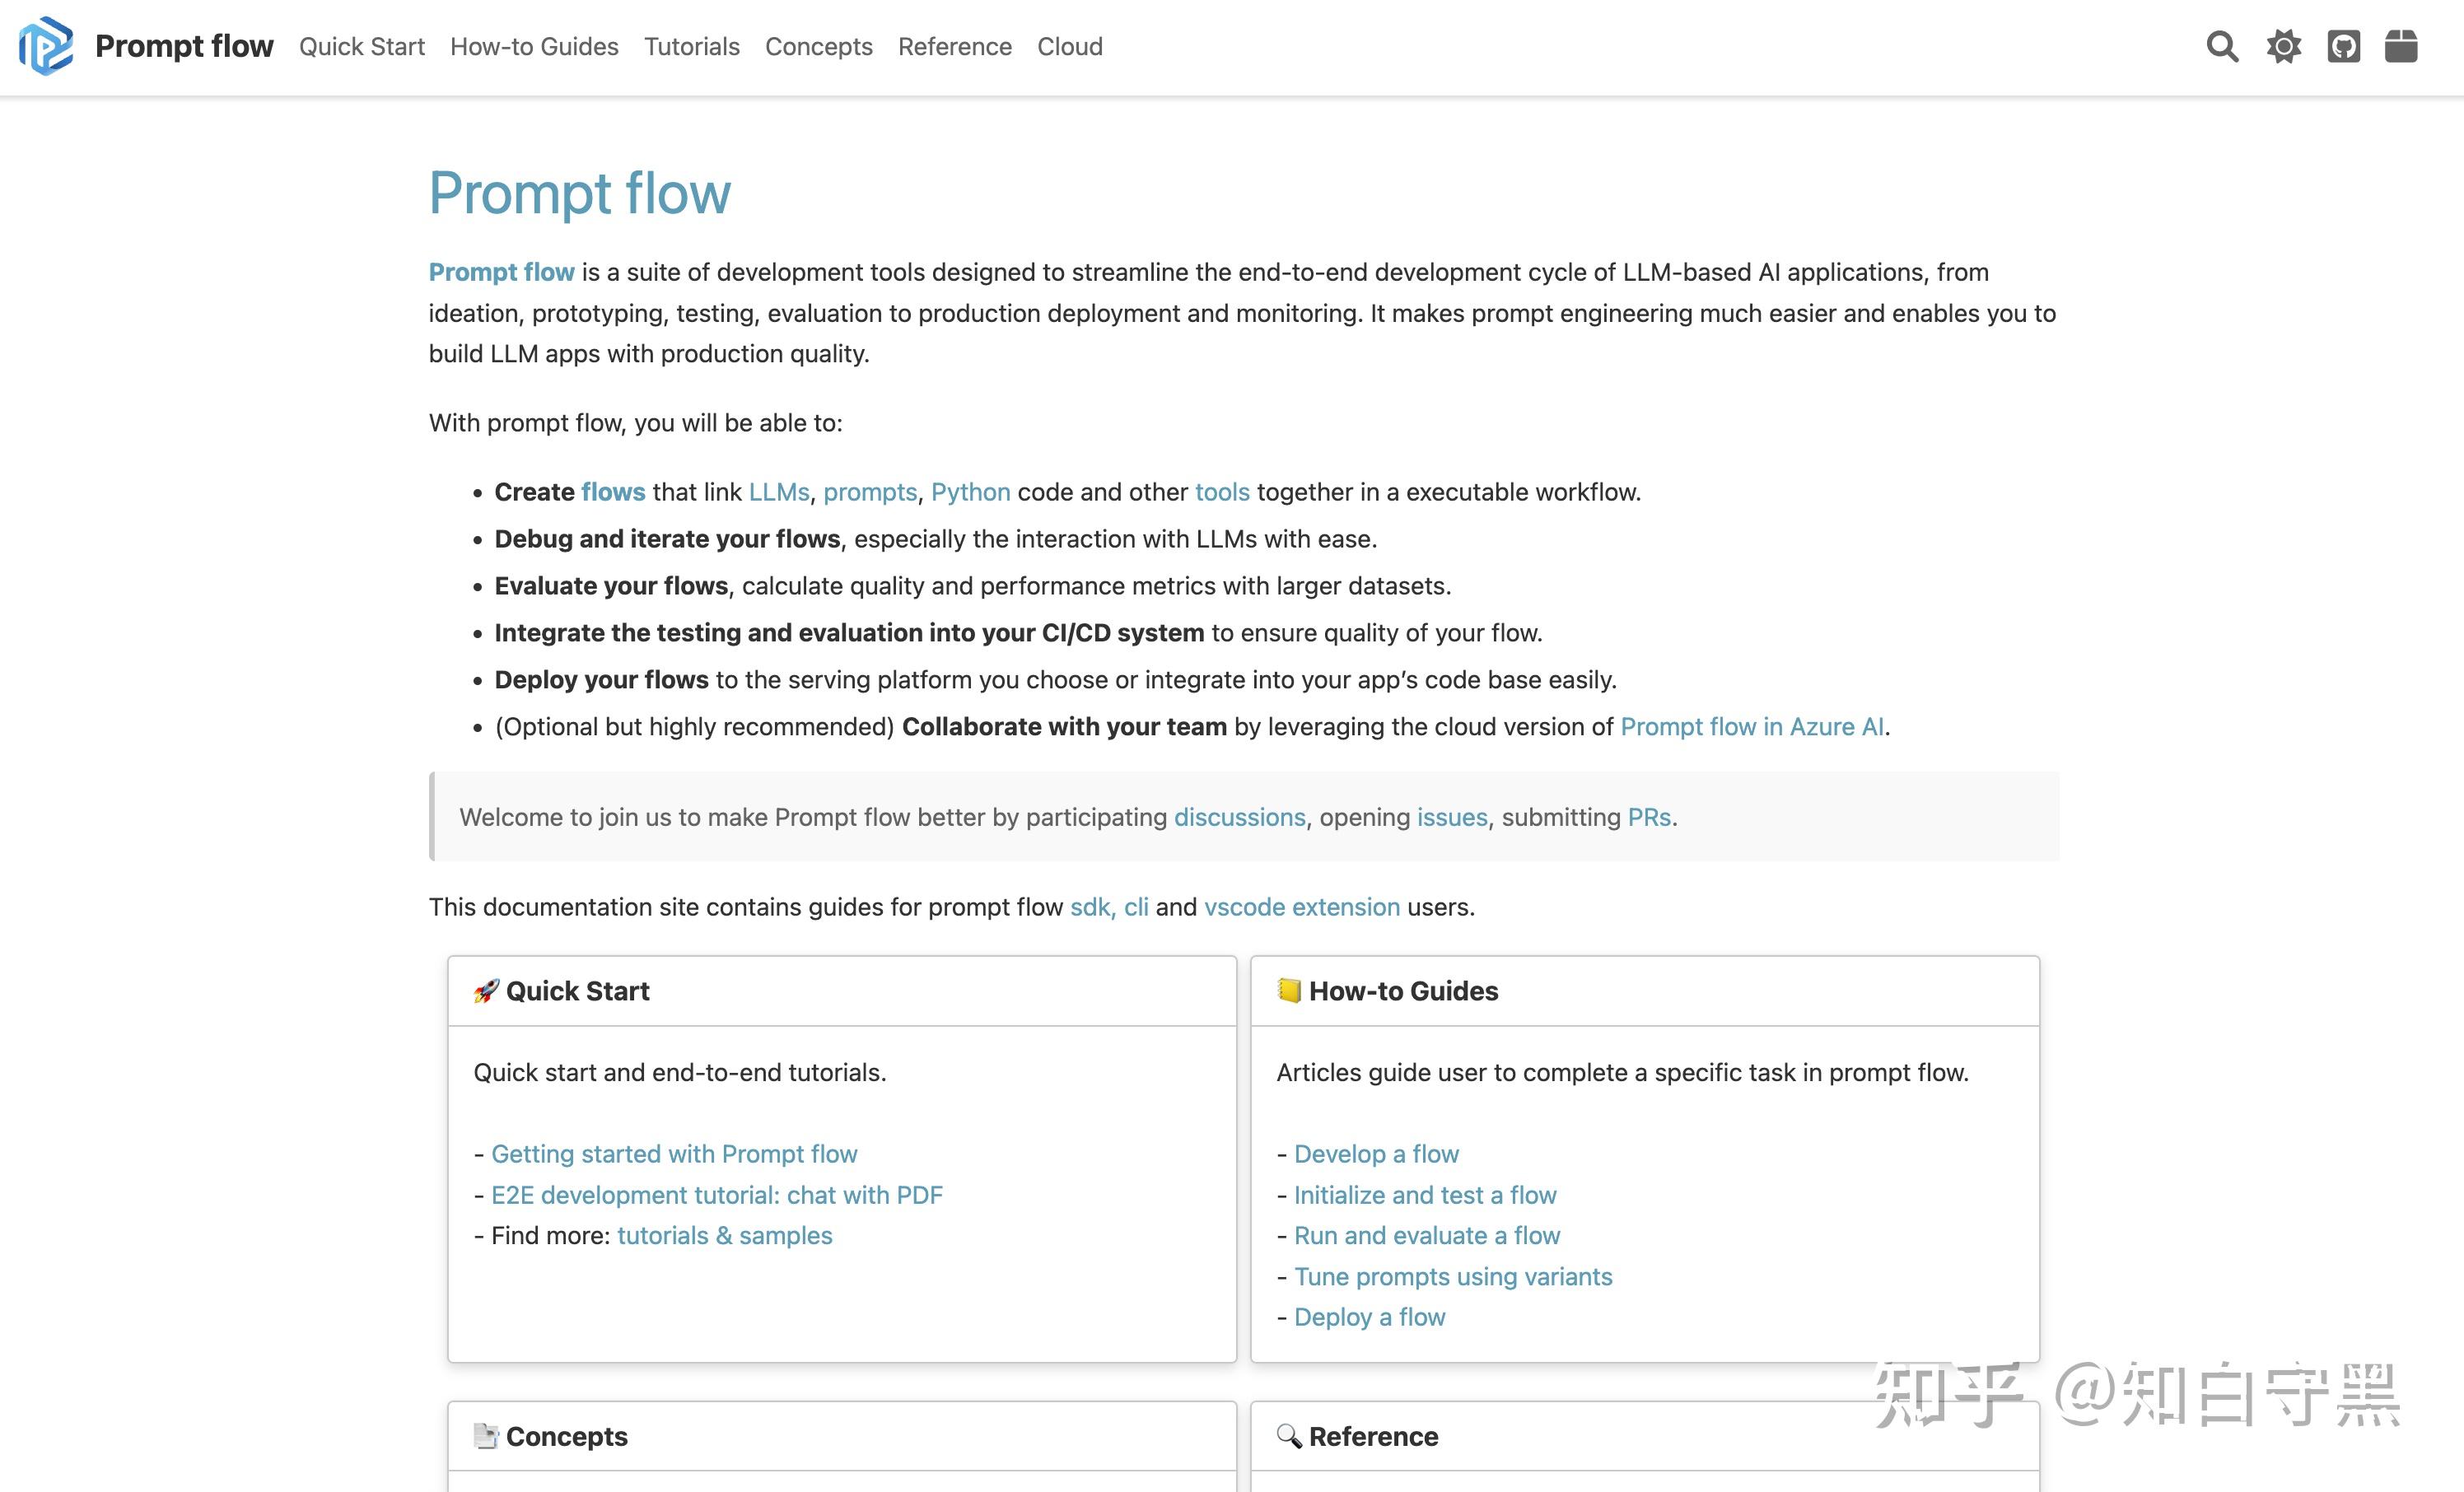The image size is (2464, 1492).
Task: Select Concepts in the top navbar
Action: [818, 46]
